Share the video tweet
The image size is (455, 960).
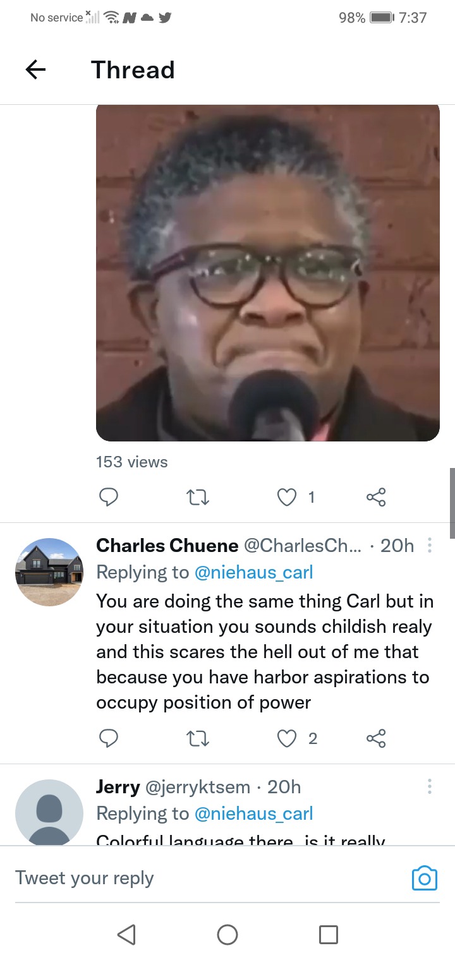(376, 498)
